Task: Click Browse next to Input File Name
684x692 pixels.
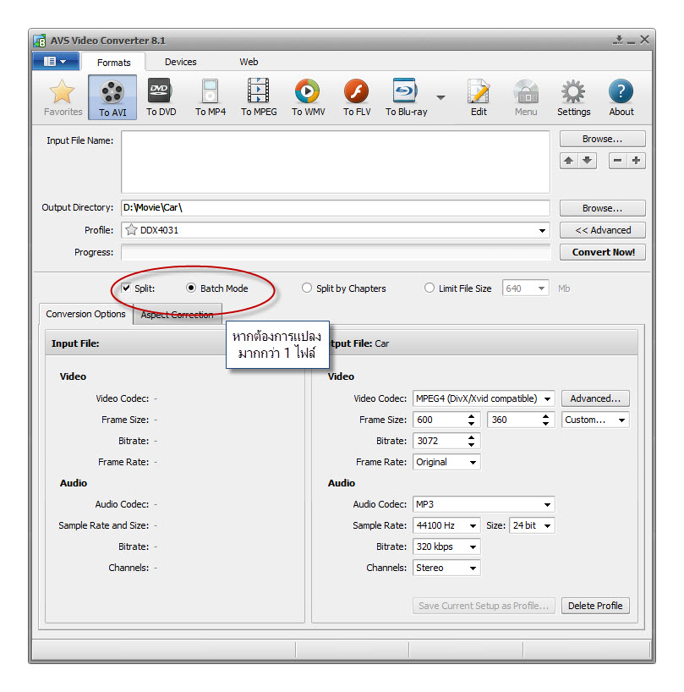Action: tap(603, 139)
